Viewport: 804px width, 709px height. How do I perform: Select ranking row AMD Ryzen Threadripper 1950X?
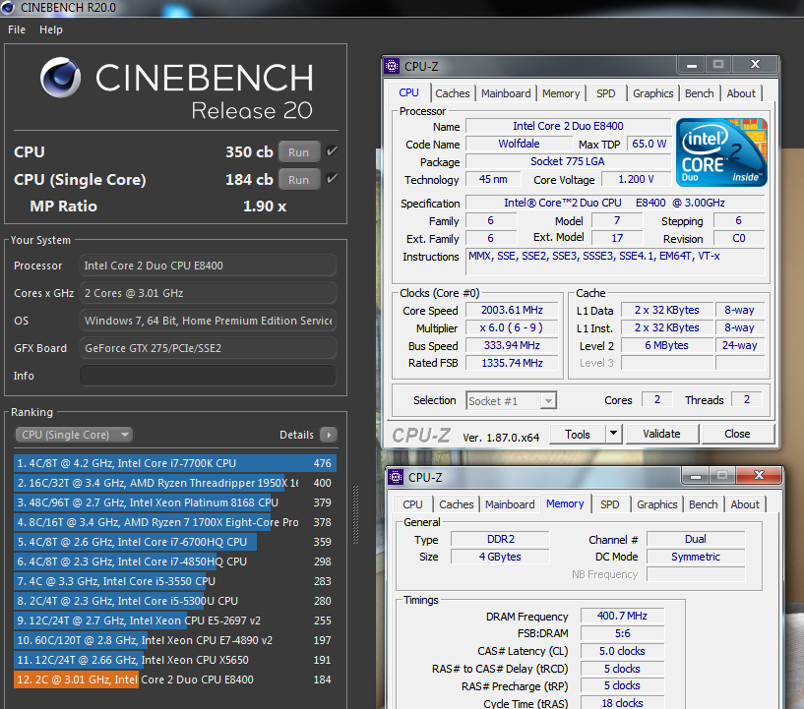[x=175, y=483]
